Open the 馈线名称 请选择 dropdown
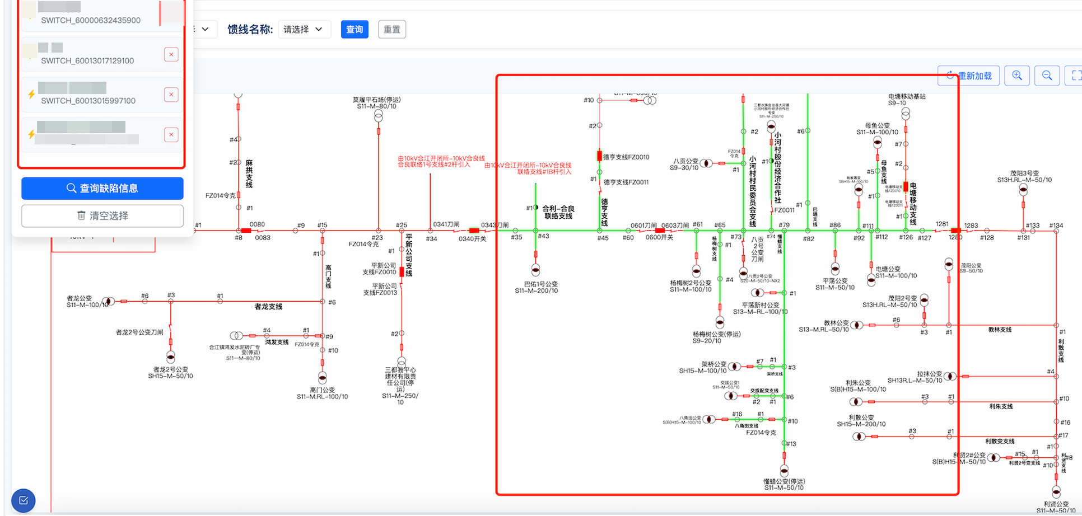 (x=304, y=29)
